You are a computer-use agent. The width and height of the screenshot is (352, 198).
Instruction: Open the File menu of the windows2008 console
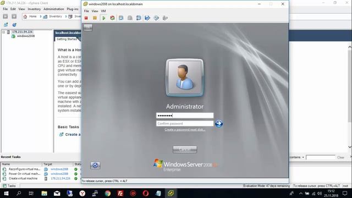point(86,11)
